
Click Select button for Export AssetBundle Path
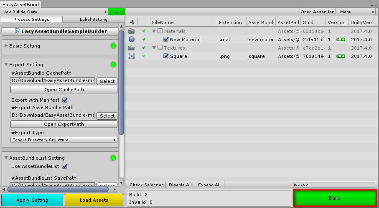pos(107,116)
